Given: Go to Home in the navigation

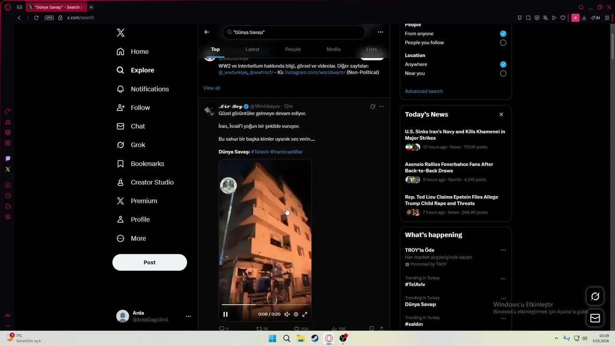Looking at the screenshot, I should click(133, 51).
